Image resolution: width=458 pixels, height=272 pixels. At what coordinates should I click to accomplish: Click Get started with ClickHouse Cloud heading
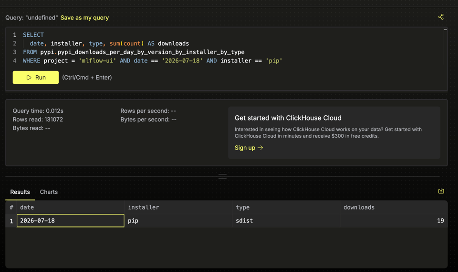tap(288, 118)
